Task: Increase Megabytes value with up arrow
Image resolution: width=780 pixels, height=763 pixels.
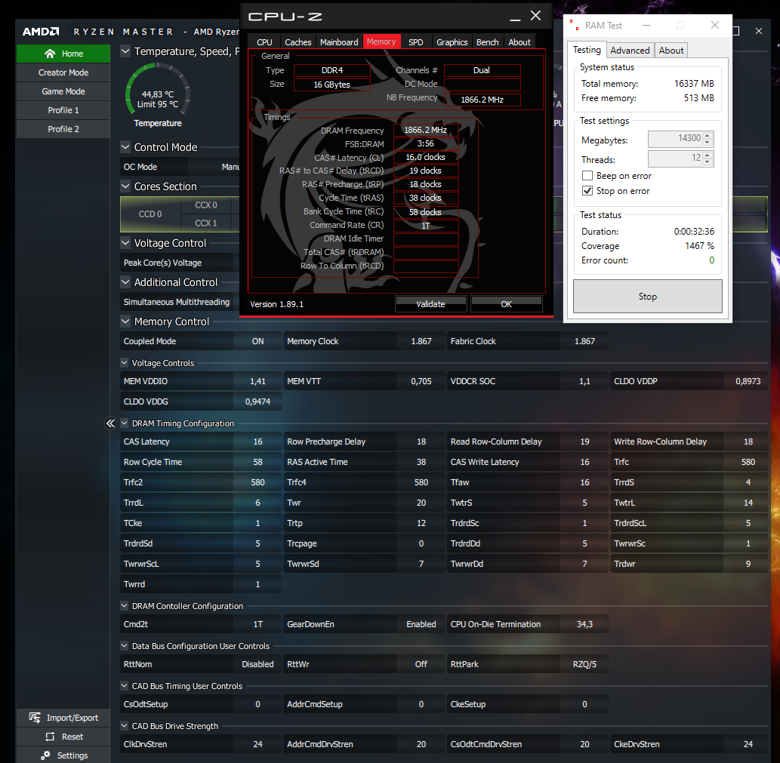Action: (x=708, y=134)
